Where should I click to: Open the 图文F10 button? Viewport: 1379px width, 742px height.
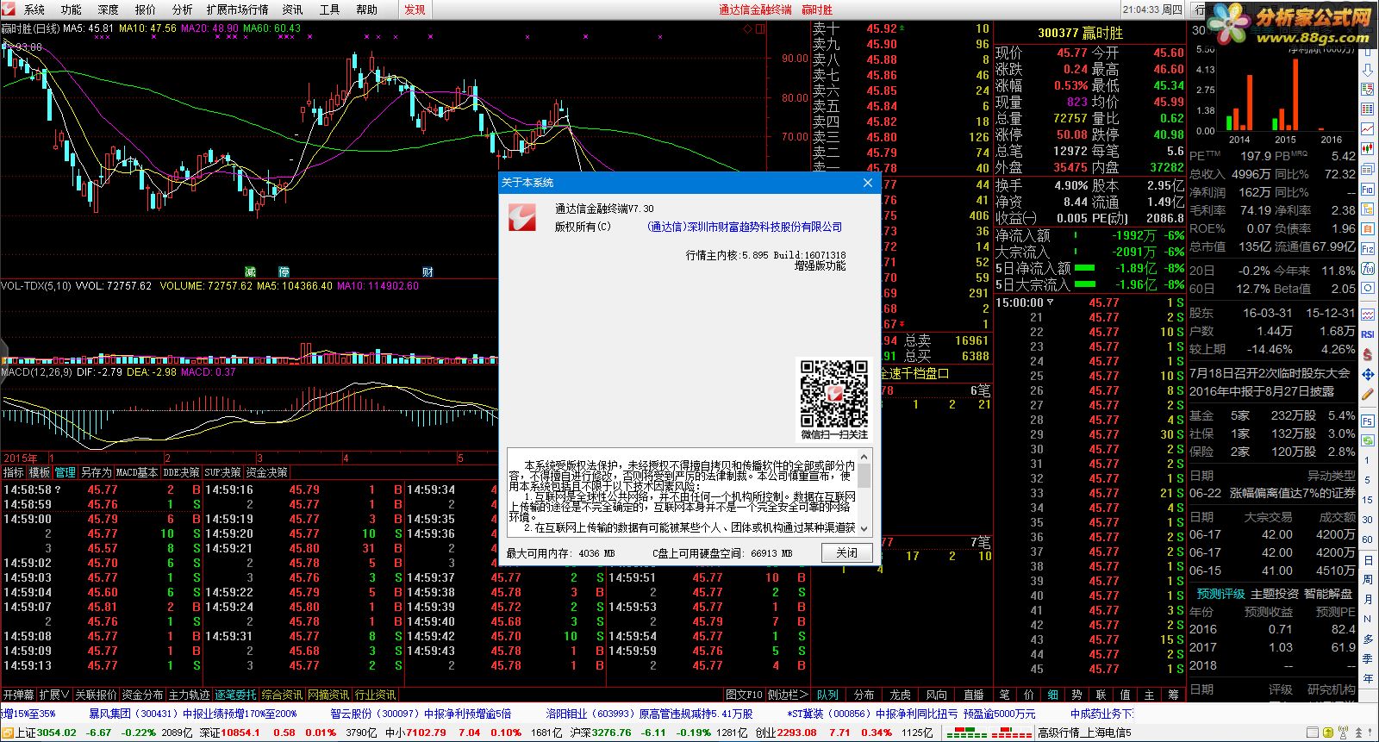[744, 695]
